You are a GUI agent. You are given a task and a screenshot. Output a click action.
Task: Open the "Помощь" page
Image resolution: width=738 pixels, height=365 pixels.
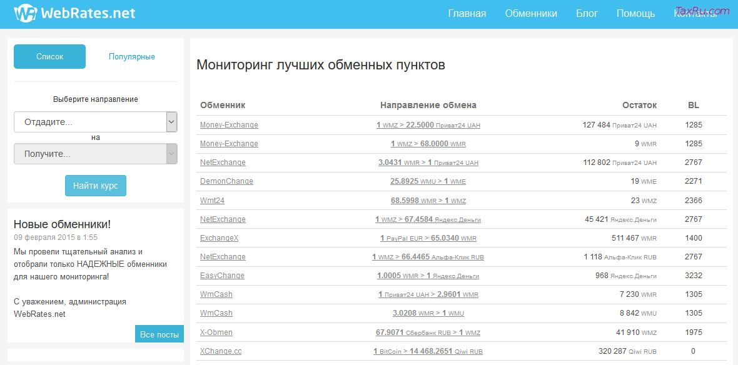coord(635,13)
